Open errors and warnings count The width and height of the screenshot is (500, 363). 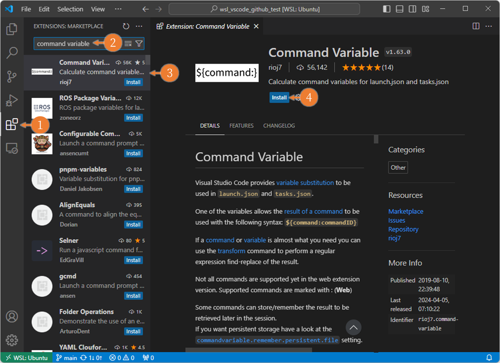point(122,358)
